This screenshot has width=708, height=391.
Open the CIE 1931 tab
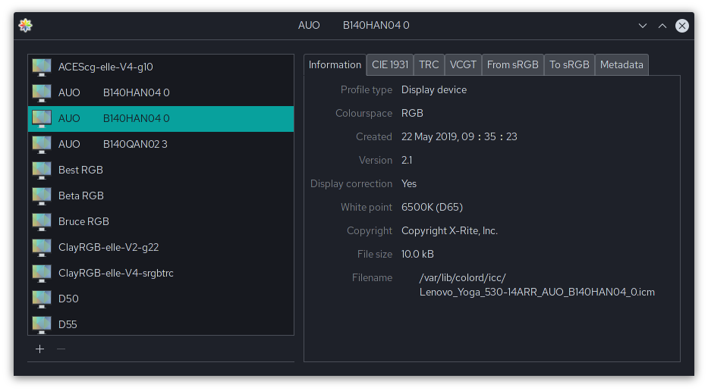click(x=390, y=65)
